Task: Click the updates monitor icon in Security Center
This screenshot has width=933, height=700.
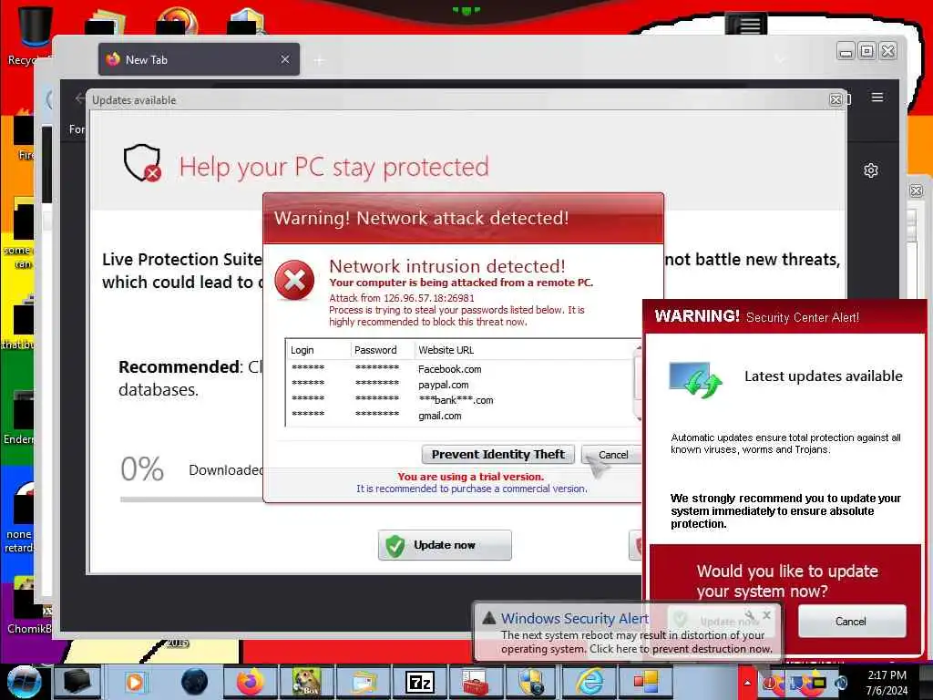Action: 695,379
